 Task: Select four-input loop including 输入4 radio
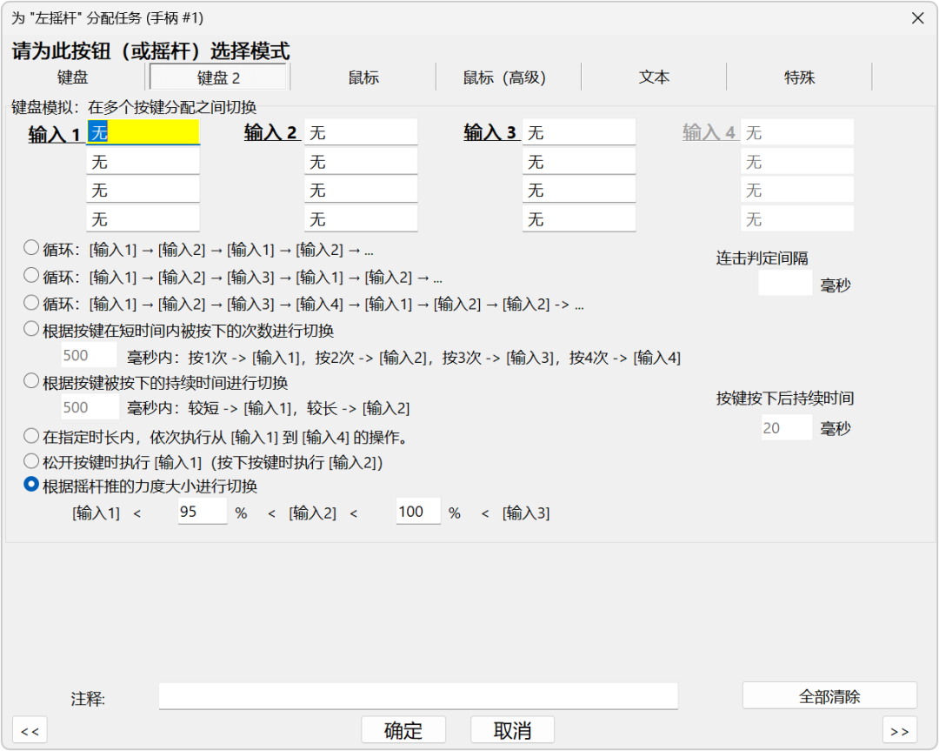(x=31, y=302)
